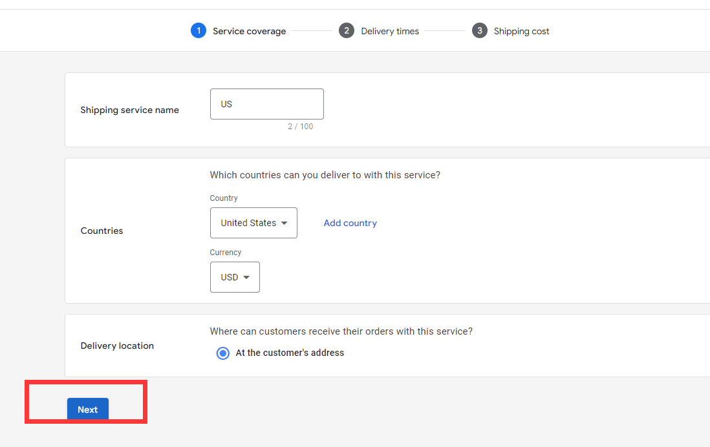This screenshot has width=710, height=447.
Task: Click the shipping service name field containing US
Action: tap(266, 103)
